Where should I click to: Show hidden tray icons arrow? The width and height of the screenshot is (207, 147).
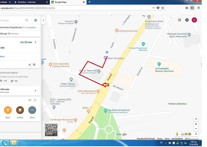(x=166, y=143)
